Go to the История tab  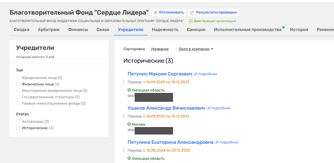[299, 30]
